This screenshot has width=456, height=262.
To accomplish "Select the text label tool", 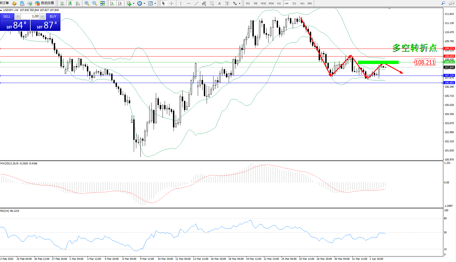I will tap(219, 3).
